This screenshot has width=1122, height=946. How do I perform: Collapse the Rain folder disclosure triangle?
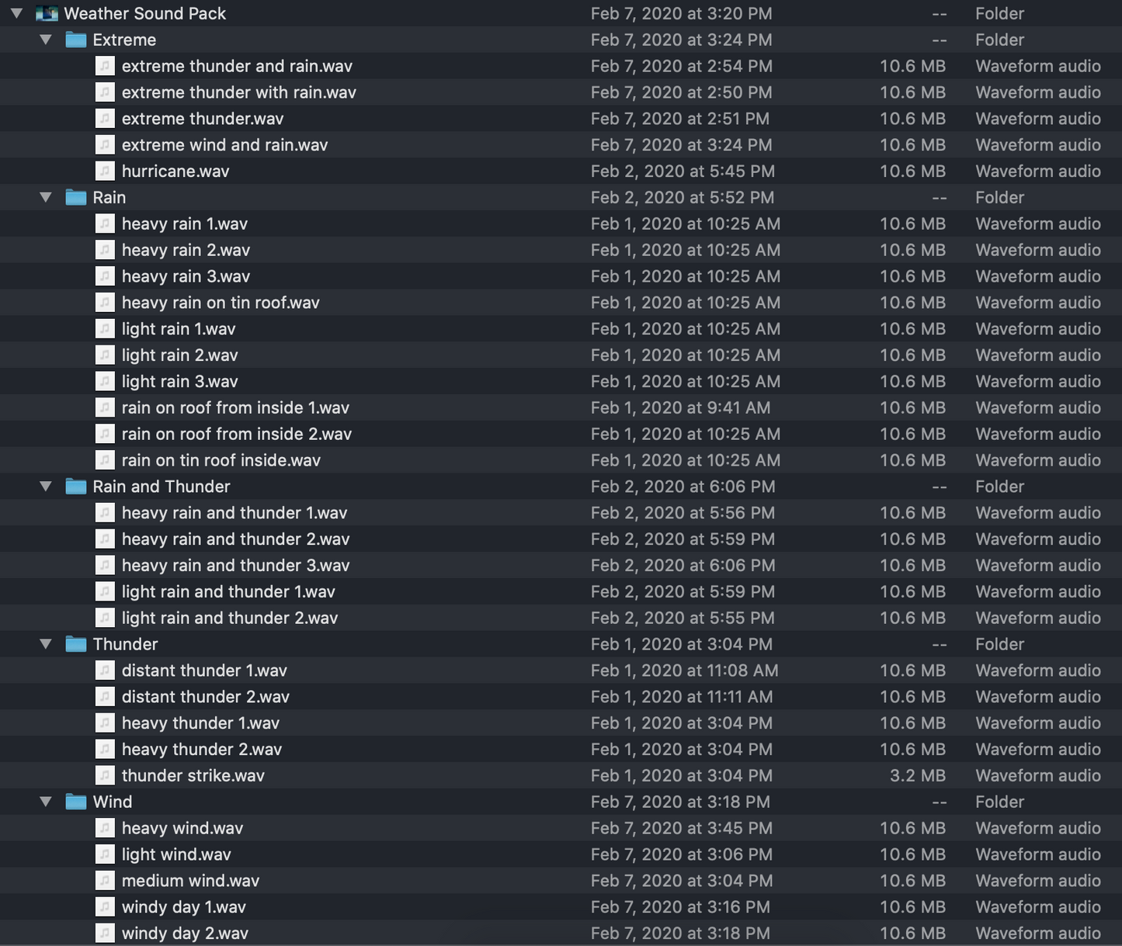coord(46,198)
